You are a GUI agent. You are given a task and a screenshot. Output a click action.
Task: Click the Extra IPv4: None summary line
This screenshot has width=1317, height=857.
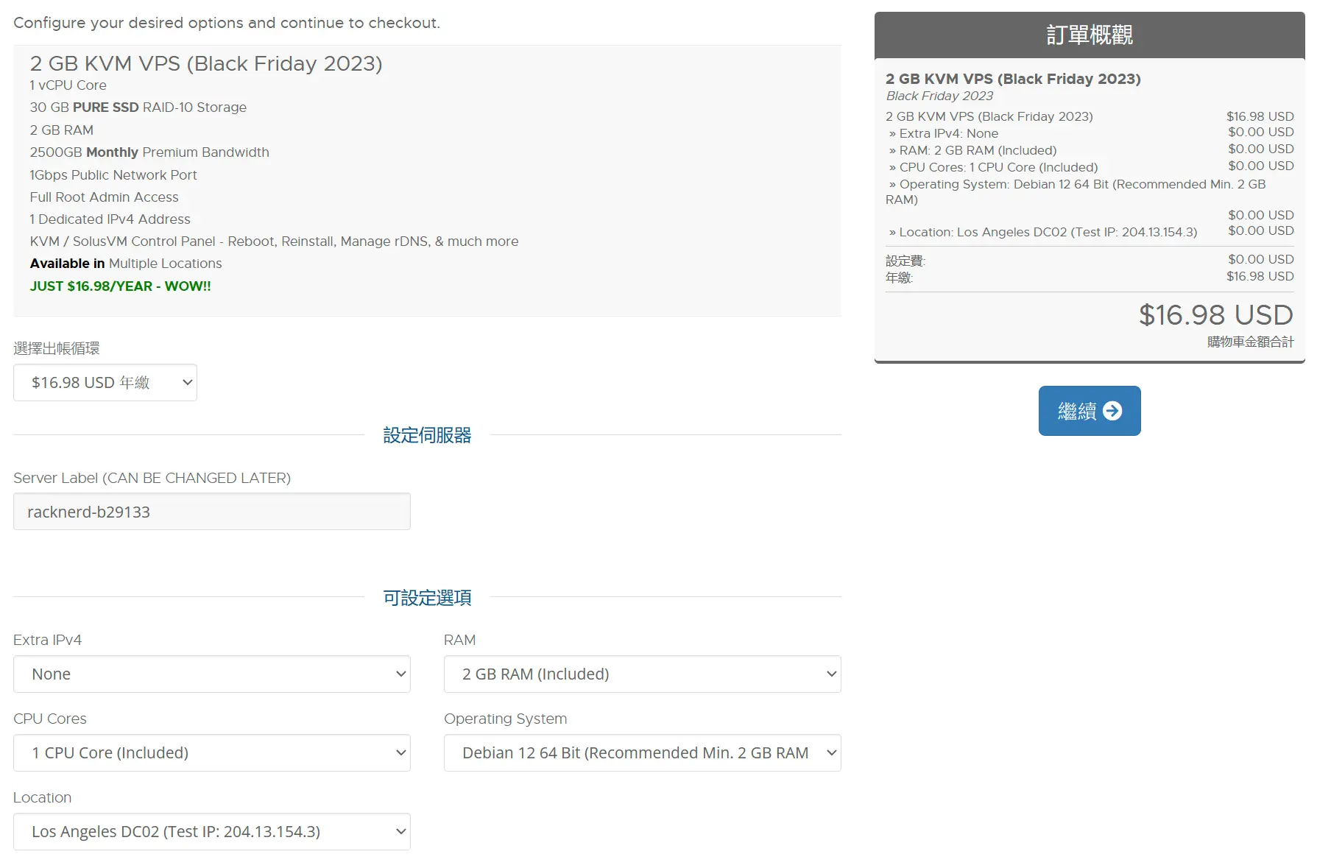[x=944, y=133]
